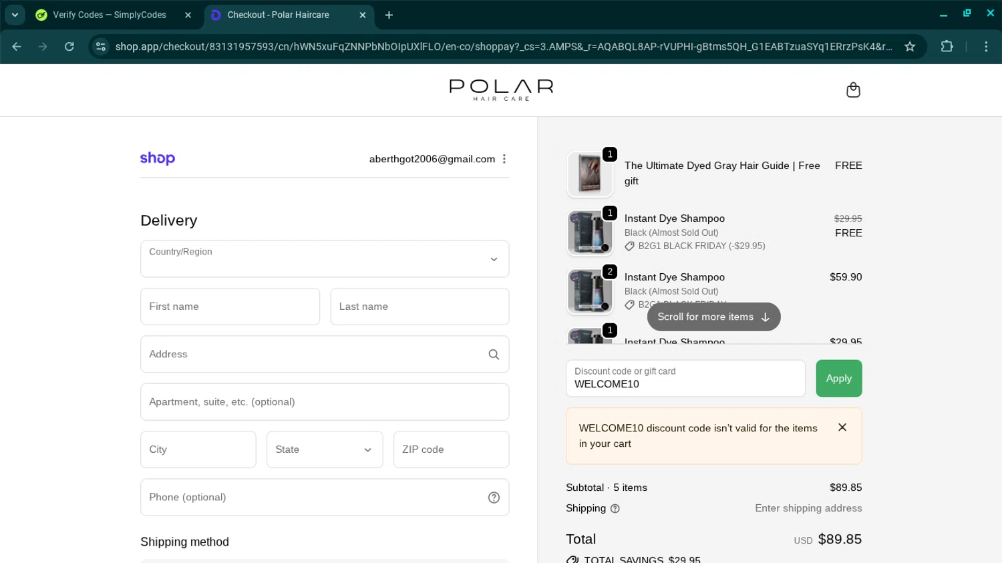Screen dimensions: 1002x563
Task: Apply the discount code
Action: (839, 379)
